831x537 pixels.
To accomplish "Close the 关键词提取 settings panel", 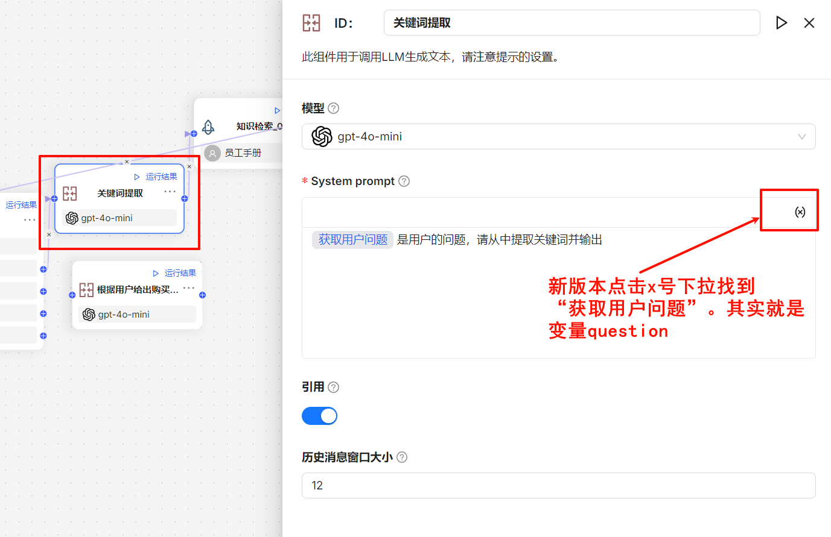I will point(809,23).
